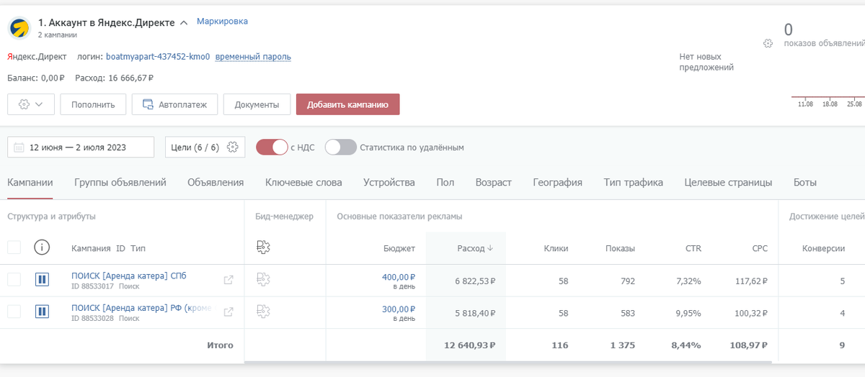The width and height of the screenshot is (865, 377).
Task: Sort by the Расход column header
Action: click(x=475, y=248)
